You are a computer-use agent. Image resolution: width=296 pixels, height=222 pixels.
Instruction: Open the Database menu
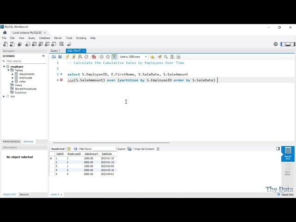pyautogui.click(x=44, y=38)
